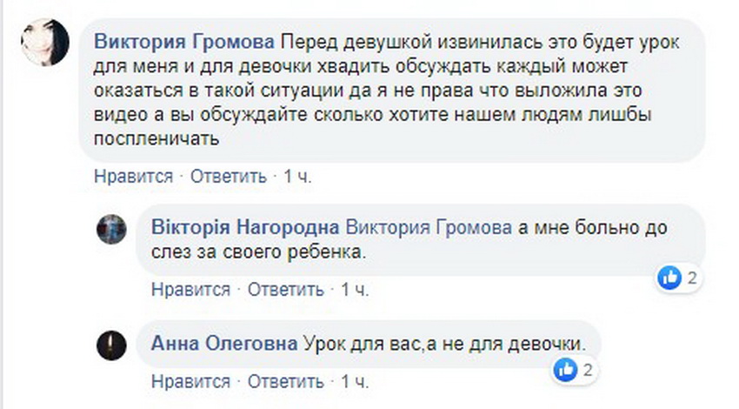Like Анна Олеговна's reply
Screen dimensions: 739x409
pyautogui.click(x=191, y=382)
